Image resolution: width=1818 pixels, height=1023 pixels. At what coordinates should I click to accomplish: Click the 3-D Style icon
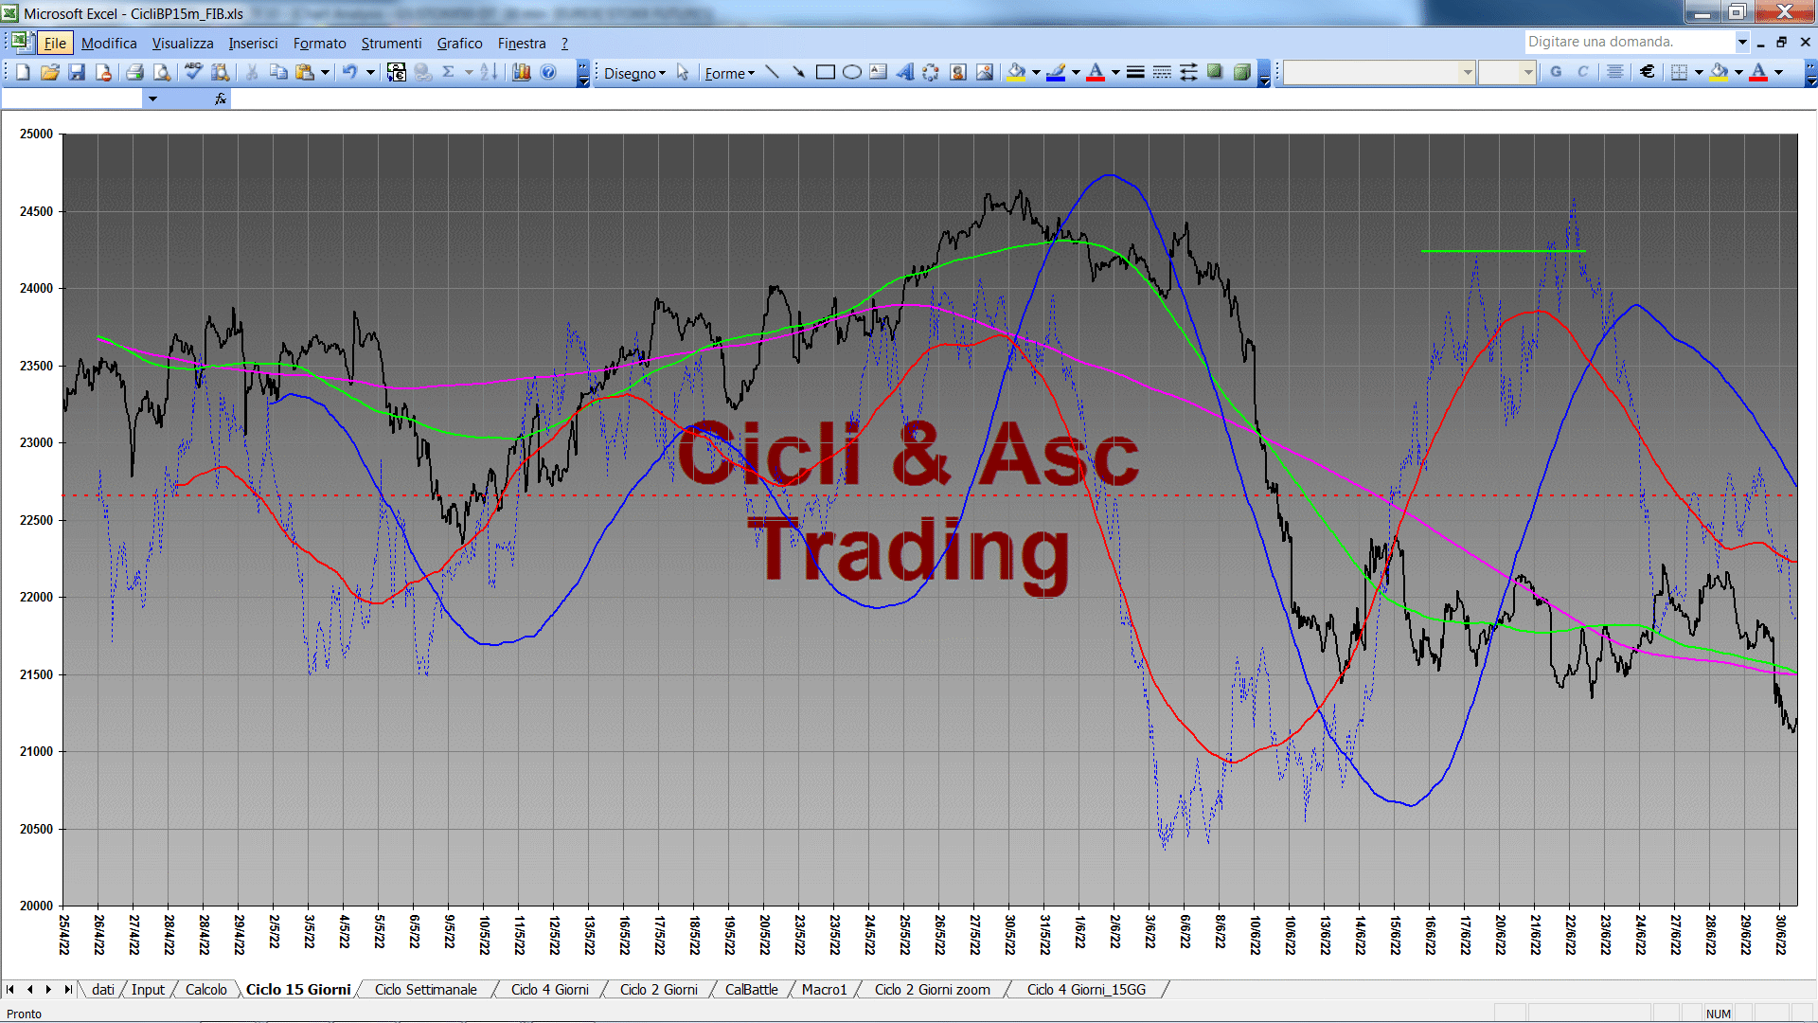(x=1241, y=72)
